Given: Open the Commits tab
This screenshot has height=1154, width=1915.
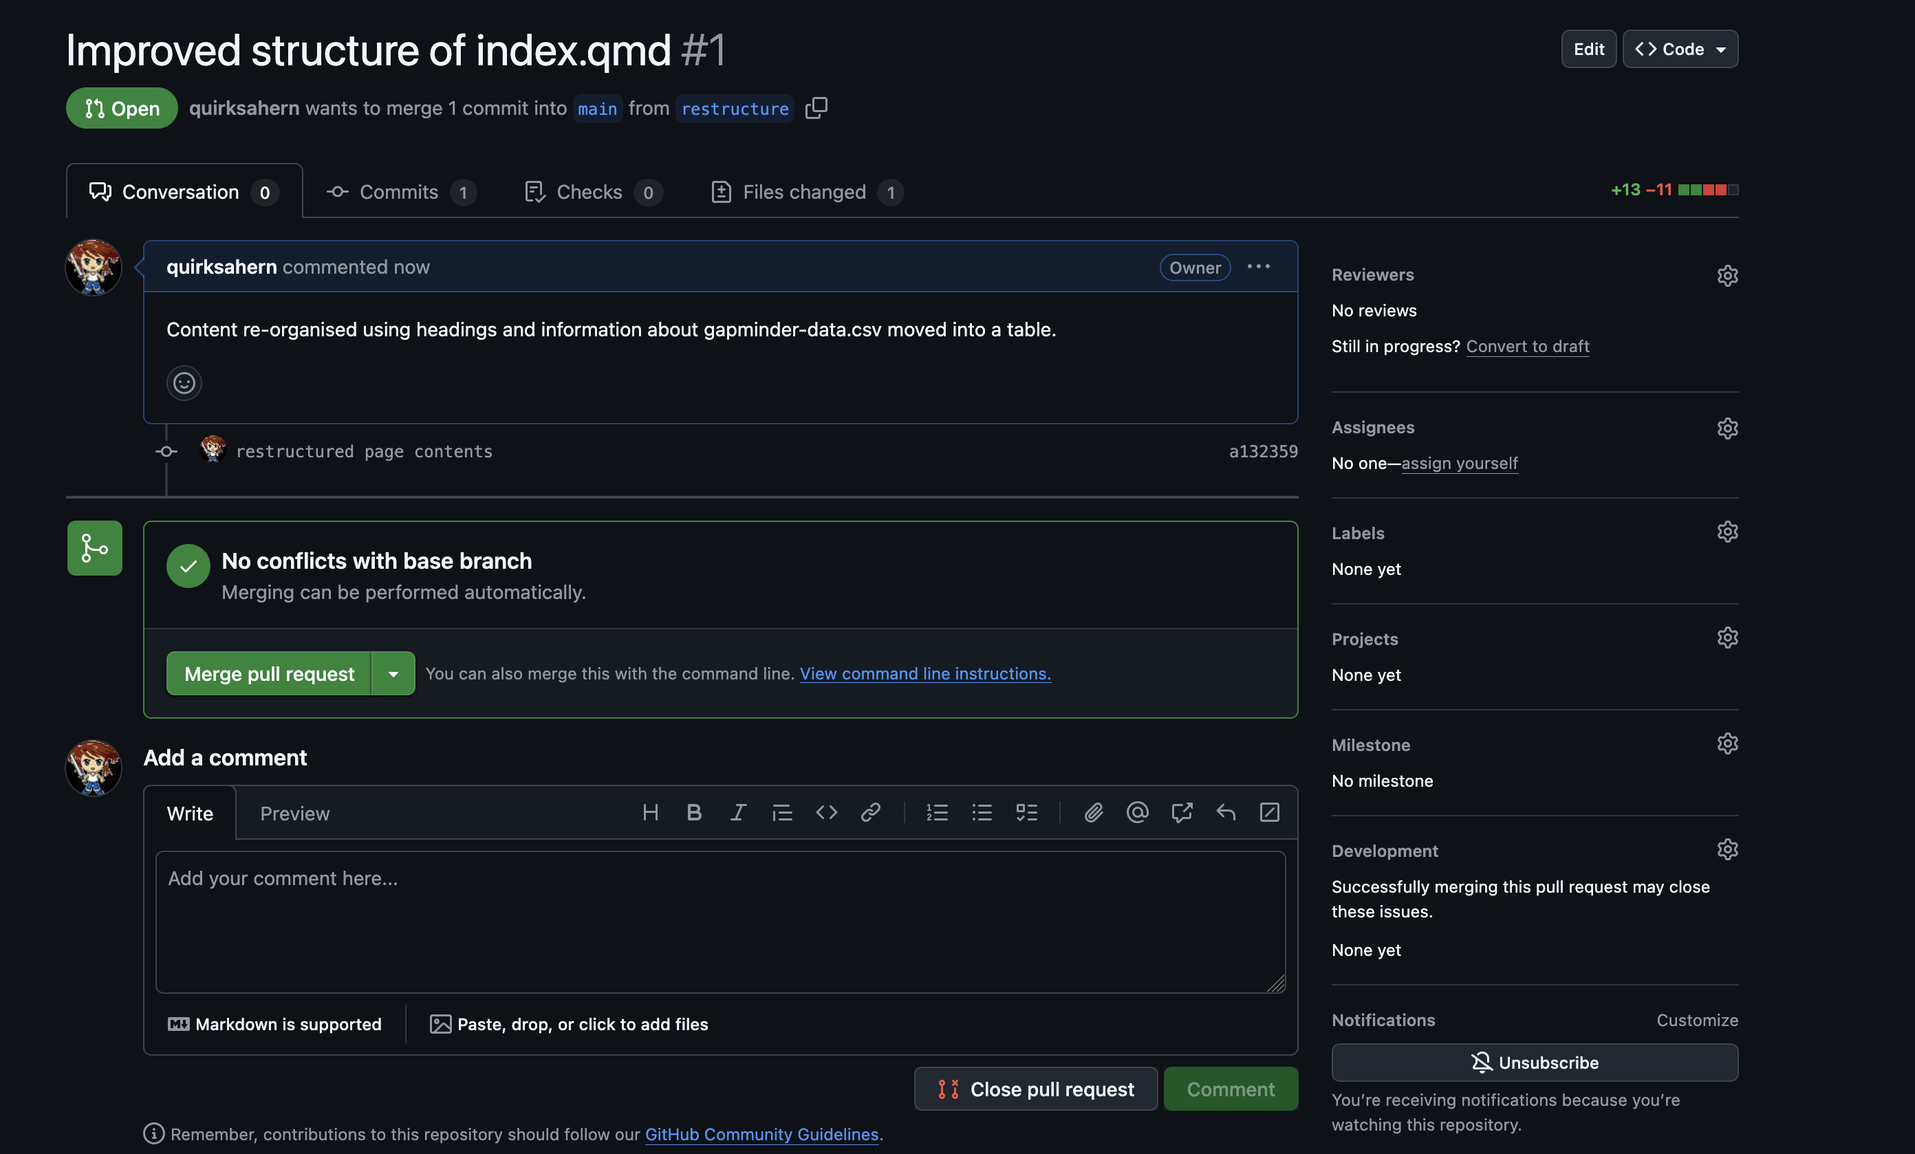Looking at the screenshot, I should pos(401,191).
